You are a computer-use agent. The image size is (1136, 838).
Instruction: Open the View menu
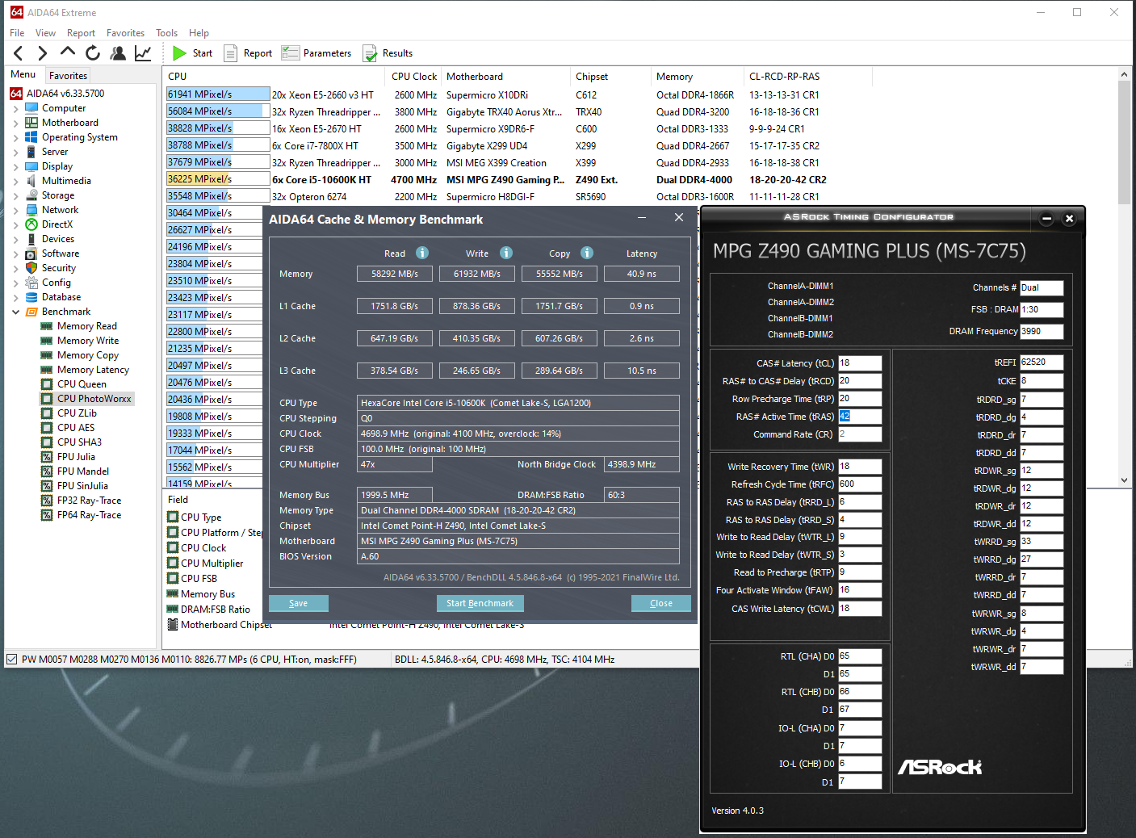[x=45, y=33]
